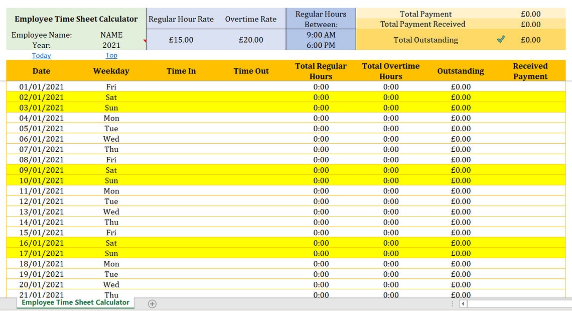Click the add new sheet plus icon
Viewport: 572px width, 311px height.
152,303
